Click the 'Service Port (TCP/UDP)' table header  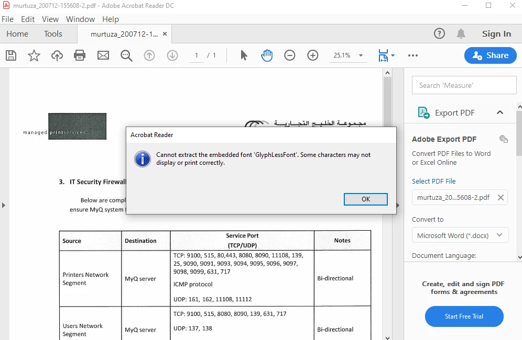point(242,240)
